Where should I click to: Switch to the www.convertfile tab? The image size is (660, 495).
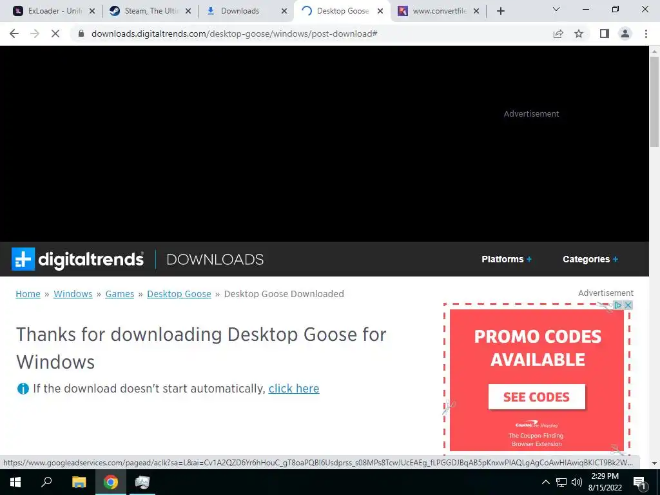tap(438, 11)
